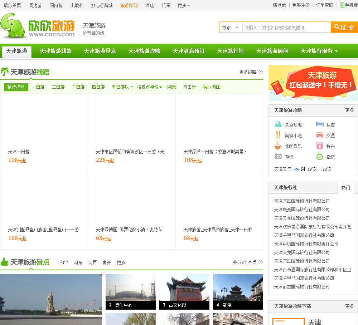Select the 精选推荐 tab

[x=16, y=87]
